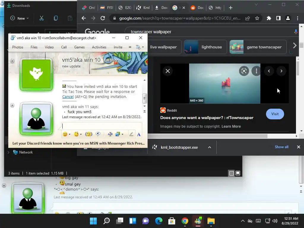
Task: Open Chrome three-dot menu
Action: coord(297,18)
